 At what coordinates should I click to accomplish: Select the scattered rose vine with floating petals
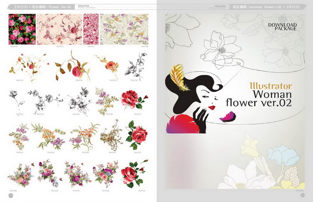(29, 67)
